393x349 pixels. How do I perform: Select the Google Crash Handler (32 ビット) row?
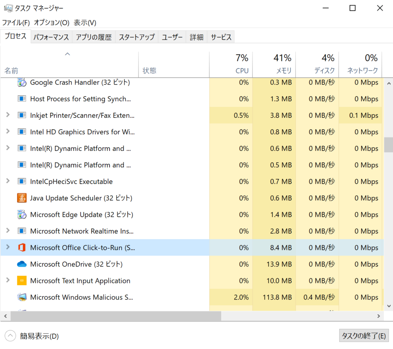coord(192,82)
